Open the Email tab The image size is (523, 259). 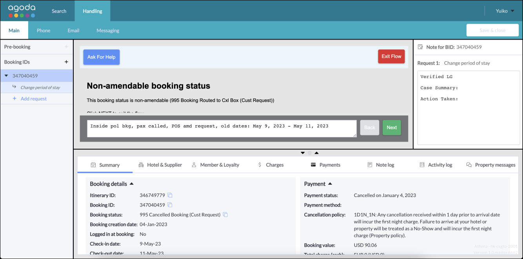(73, 30)
